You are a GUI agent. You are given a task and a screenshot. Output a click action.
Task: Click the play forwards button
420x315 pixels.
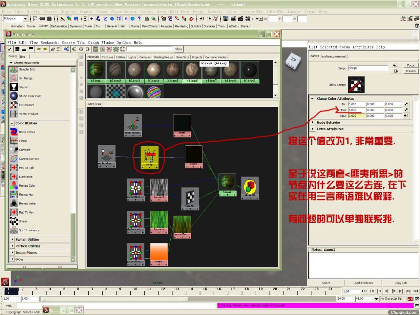pyautogui.click(x=394, y=291)
